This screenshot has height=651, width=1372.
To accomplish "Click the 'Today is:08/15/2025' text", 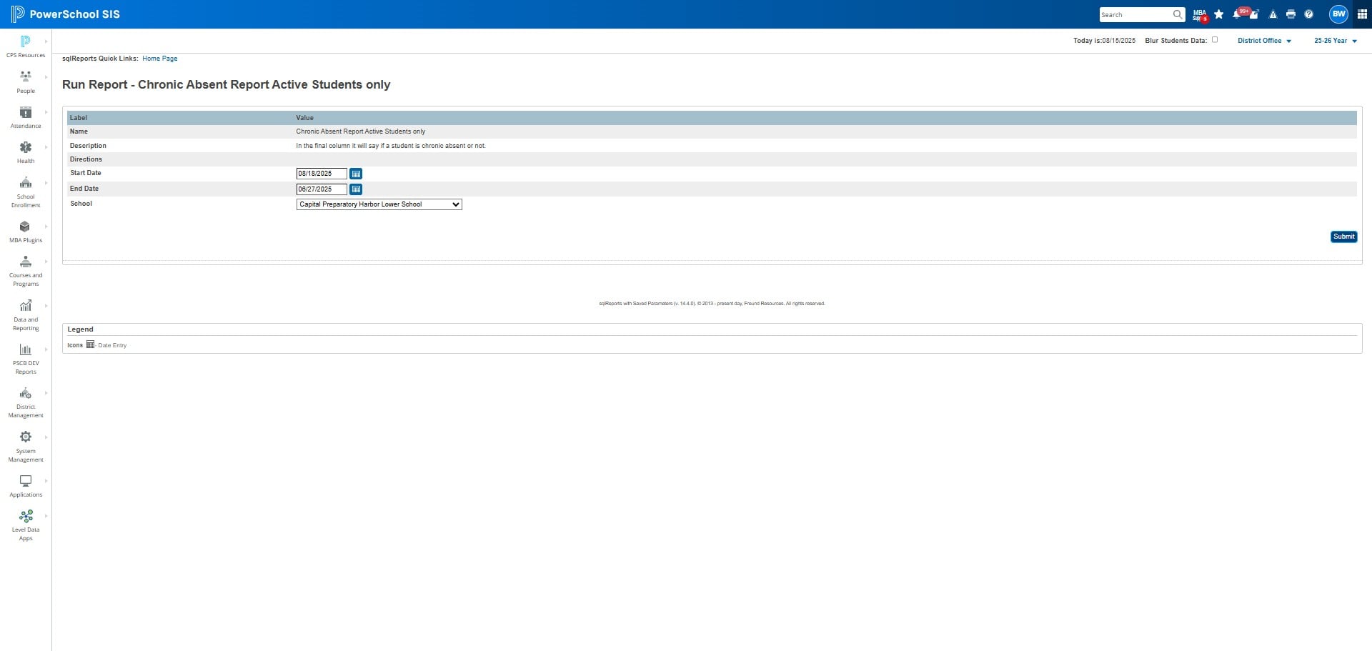I will coord(1104,41).
